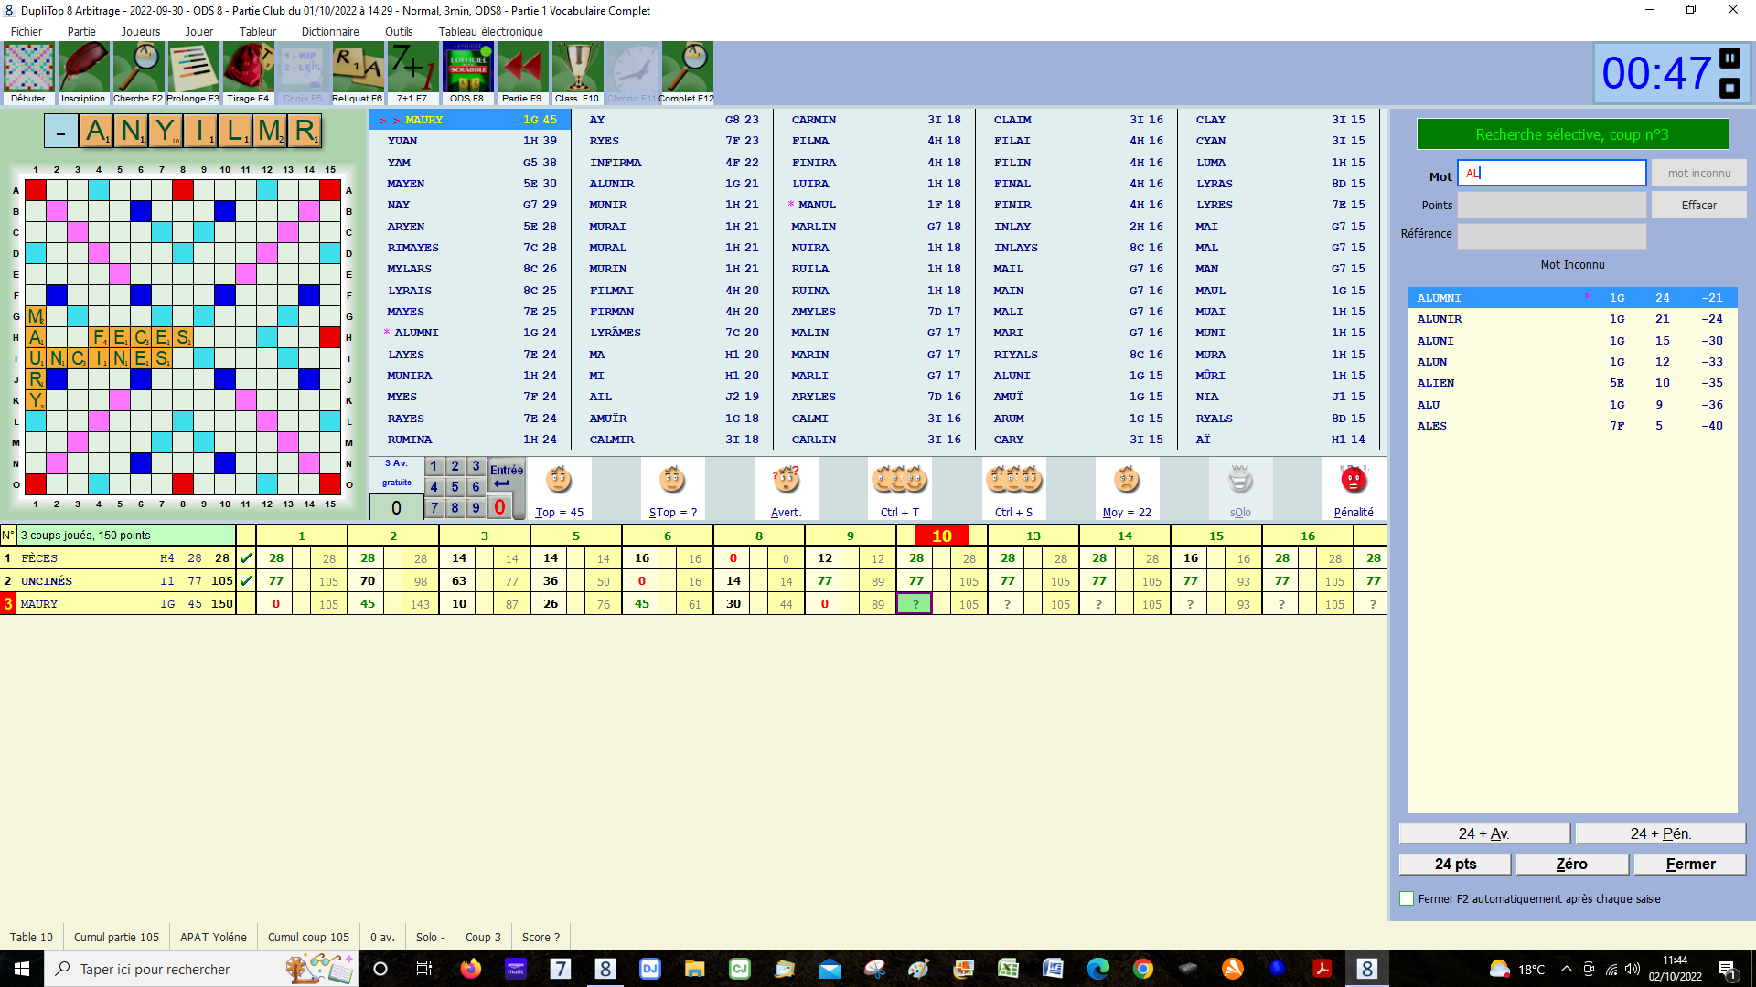Click the red column 10 header
Screen dimensions: 1756x987
(942, 536)
